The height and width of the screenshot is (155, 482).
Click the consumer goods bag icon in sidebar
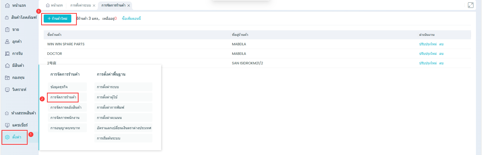tap(7, 18)
